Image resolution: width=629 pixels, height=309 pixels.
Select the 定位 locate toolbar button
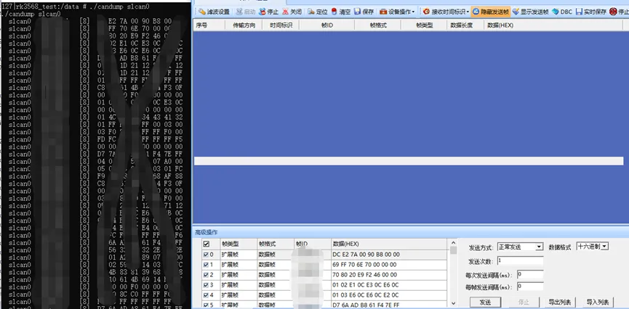point(318,12)
